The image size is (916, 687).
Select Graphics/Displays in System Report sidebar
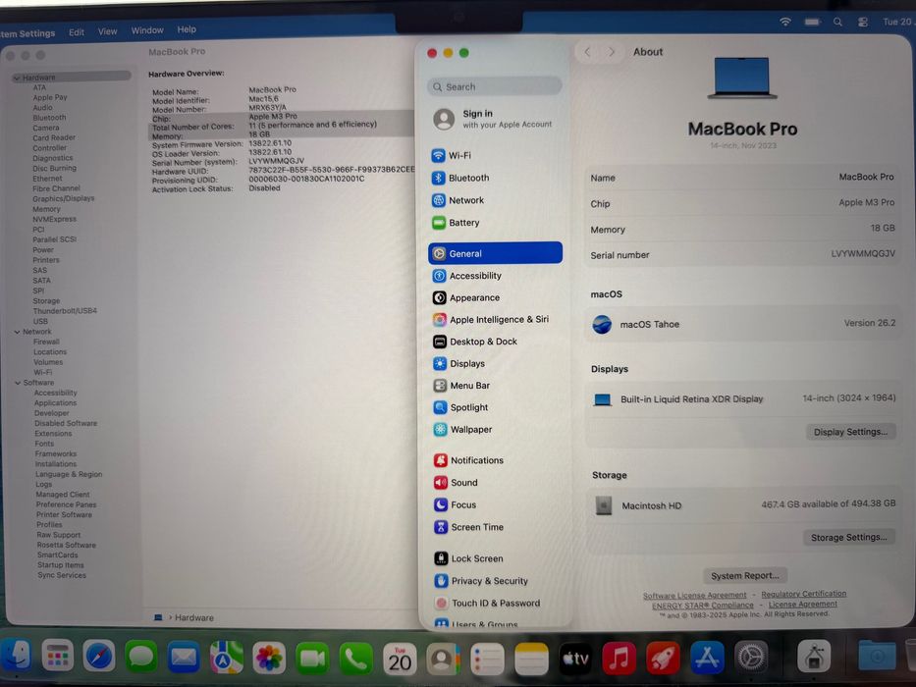64,198
